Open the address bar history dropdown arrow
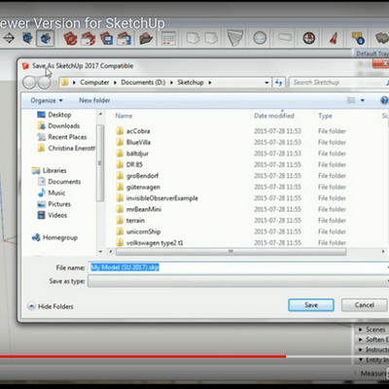The height and width of the screenshot is (389, 389). [266, 83]
